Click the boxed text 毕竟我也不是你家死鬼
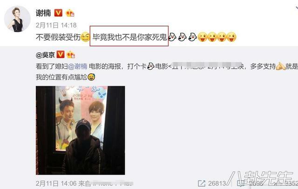The height and width of the screenshot is (189, 298). tap(129, 36)
